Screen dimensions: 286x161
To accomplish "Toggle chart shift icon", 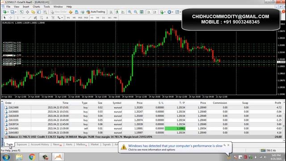I will (x=155, y=12).
